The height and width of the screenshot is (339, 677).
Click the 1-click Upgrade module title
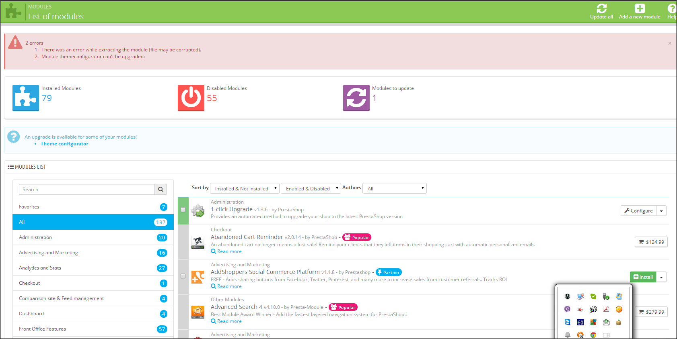tap(232, 209)
